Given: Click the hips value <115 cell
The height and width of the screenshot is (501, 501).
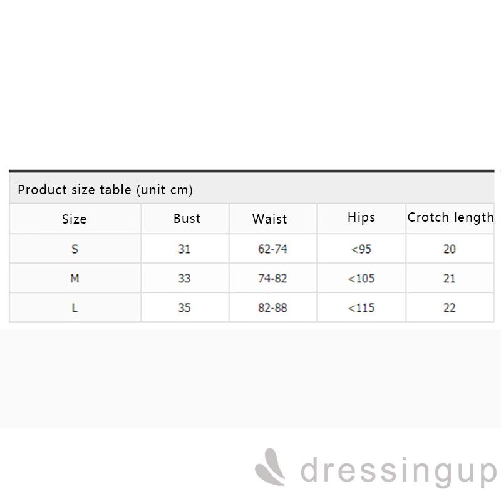Looking at the screenshot, I should (x=361, y=308).
